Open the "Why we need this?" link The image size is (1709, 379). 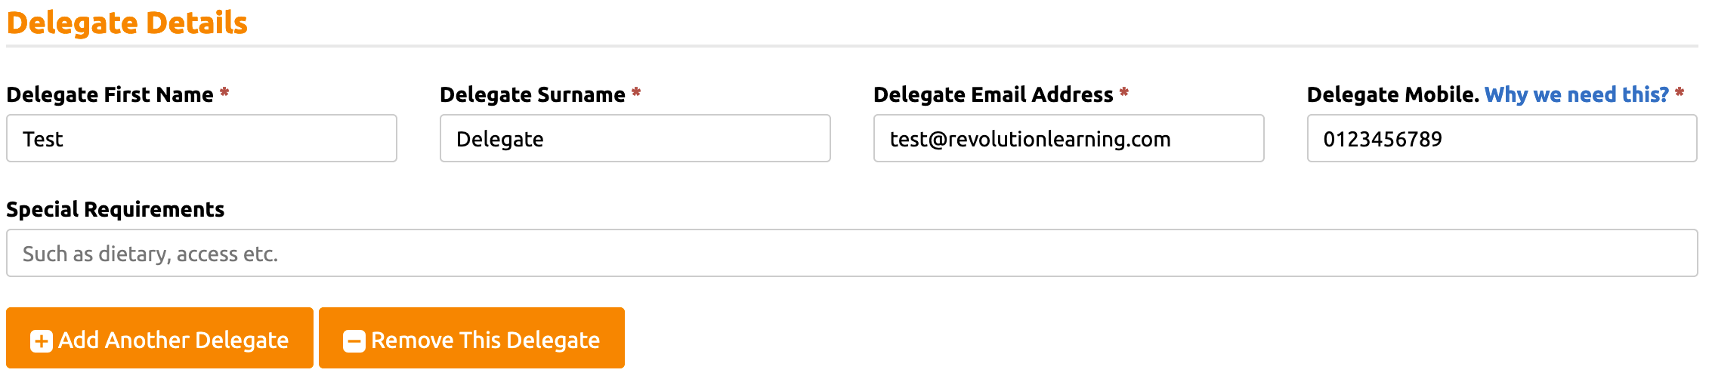[1576, 95]
